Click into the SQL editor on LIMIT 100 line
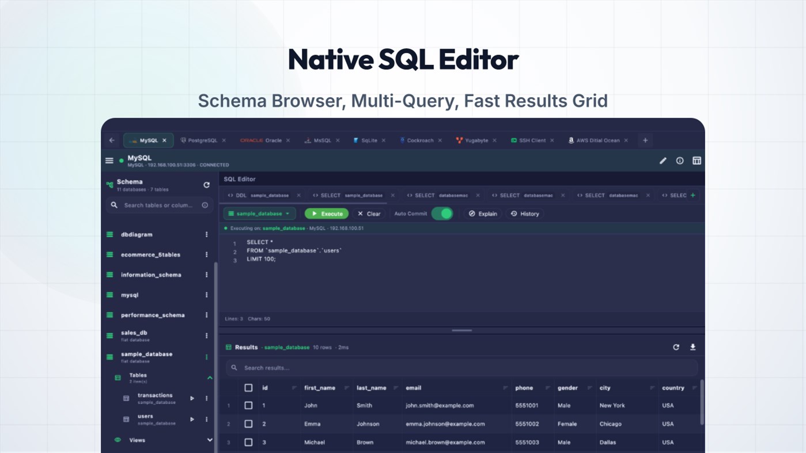806x453 pixels. point(261,259)
